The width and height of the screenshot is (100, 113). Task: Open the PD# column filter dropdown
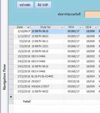[x=80, y=27]
